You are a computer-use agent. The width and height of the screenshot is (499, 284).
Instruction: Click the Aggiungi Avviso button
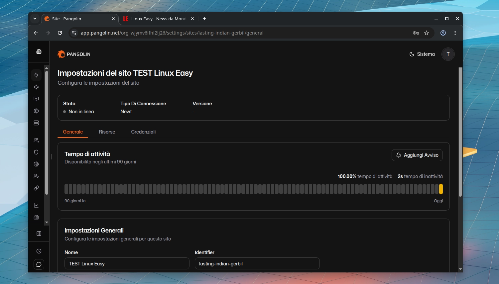tap(417, 155)
